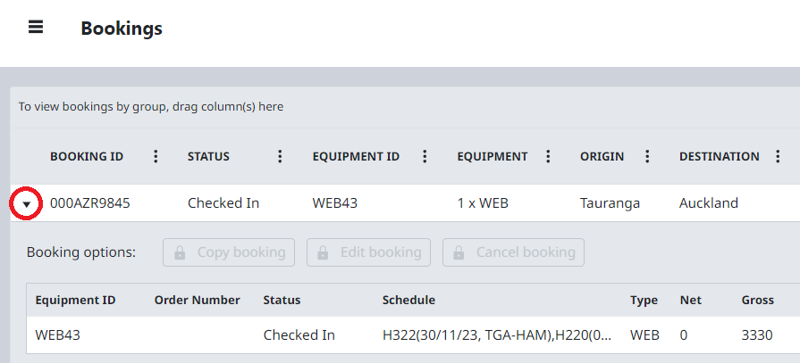
Task: Select the WEB43 row in detail table
Action: (58, 335)
